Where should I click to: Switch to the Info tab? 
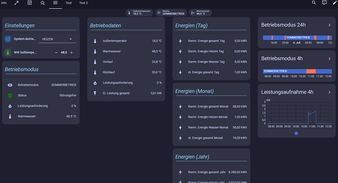pyautogui.click(x=4, y=3)
